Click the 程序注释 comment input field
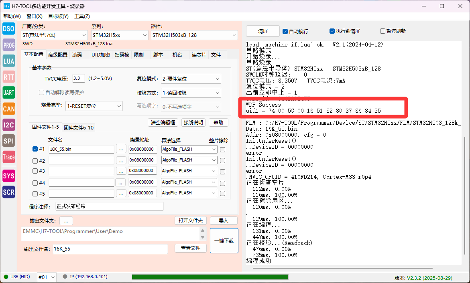This screenshot has height=283, width=470. point(110,206)
